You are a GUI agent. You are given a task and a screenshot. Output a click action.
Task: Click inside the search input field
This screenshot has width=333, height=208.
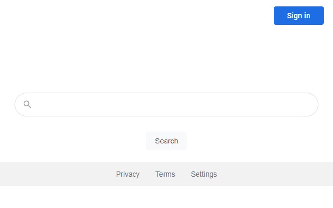click(x=163, y=104)
